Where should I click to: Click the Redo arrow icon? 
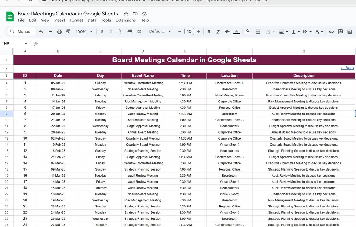[x=50, y=32]
